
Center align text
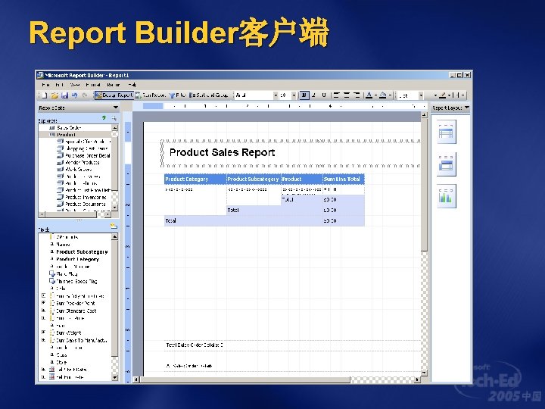tap(347, 95)
